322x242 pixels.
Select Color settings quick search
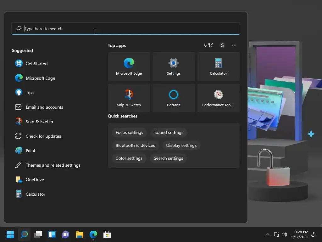tap(129, 158)
